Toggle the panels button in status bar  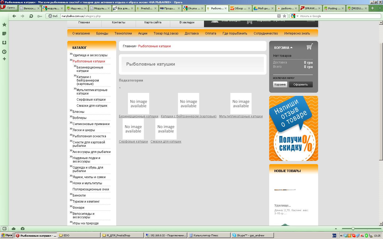(x=5, y=229)
